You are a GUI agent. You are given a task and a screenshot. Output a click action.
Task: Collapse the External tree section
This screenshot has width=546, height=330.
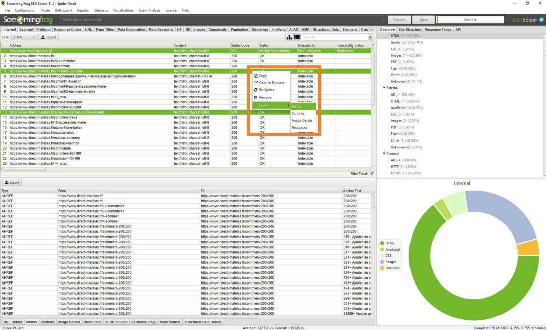pyautogui.click(x=384, y=88)
